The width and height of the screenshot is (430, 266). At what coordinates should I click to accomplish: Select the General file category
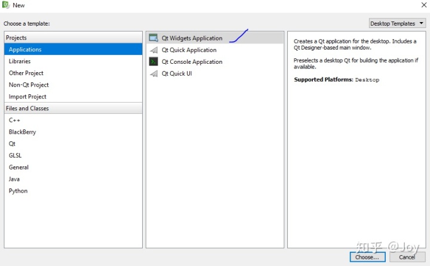click(x=73, y=167)
